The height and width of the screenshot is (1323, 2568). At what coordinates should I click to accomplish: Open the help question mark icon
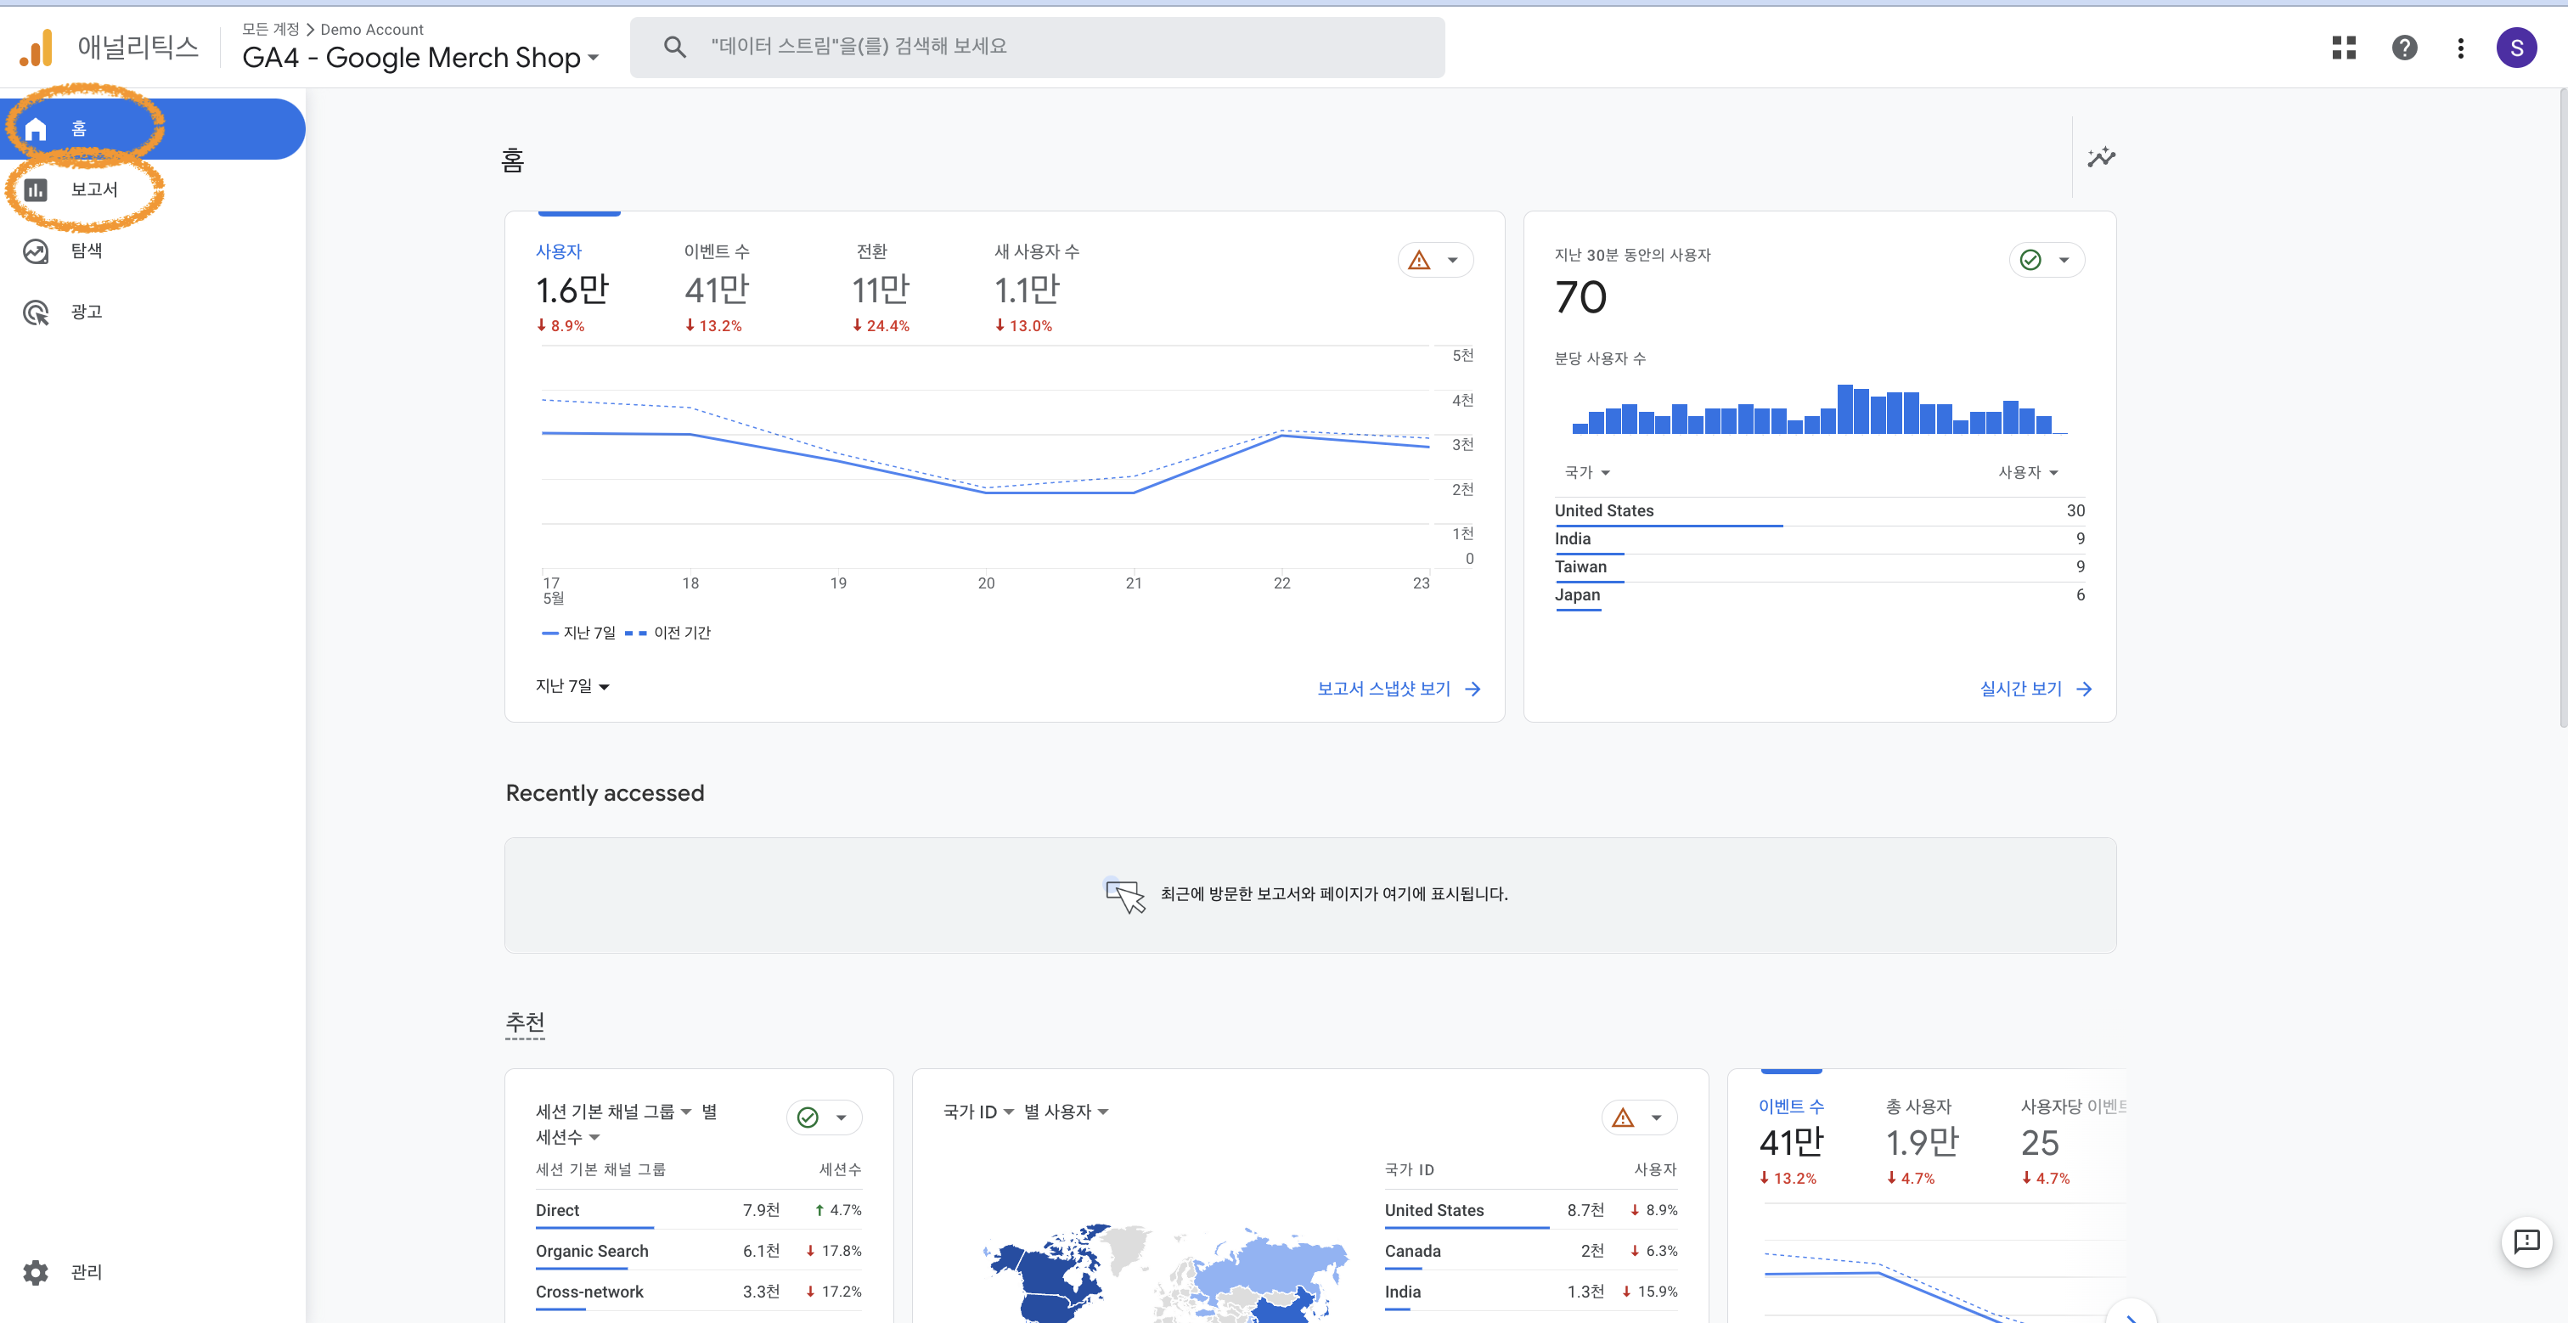2403,47
